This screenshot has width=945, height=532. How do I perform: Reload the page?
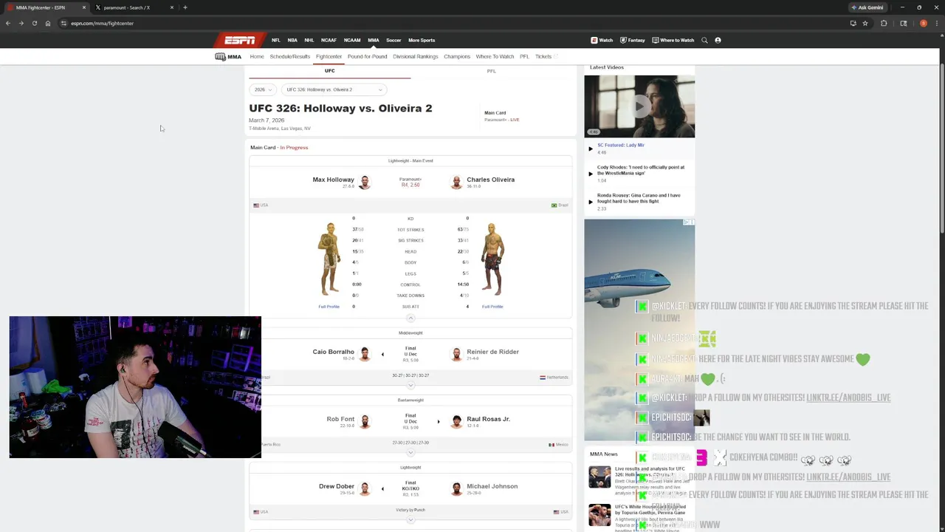(x=34, y=23)
